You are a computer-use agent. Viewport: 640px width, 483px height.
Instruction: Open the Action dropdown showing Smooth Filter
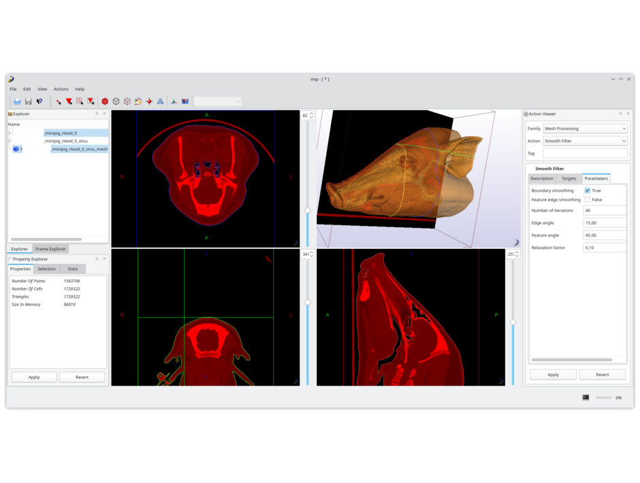(x=586, y=142)
